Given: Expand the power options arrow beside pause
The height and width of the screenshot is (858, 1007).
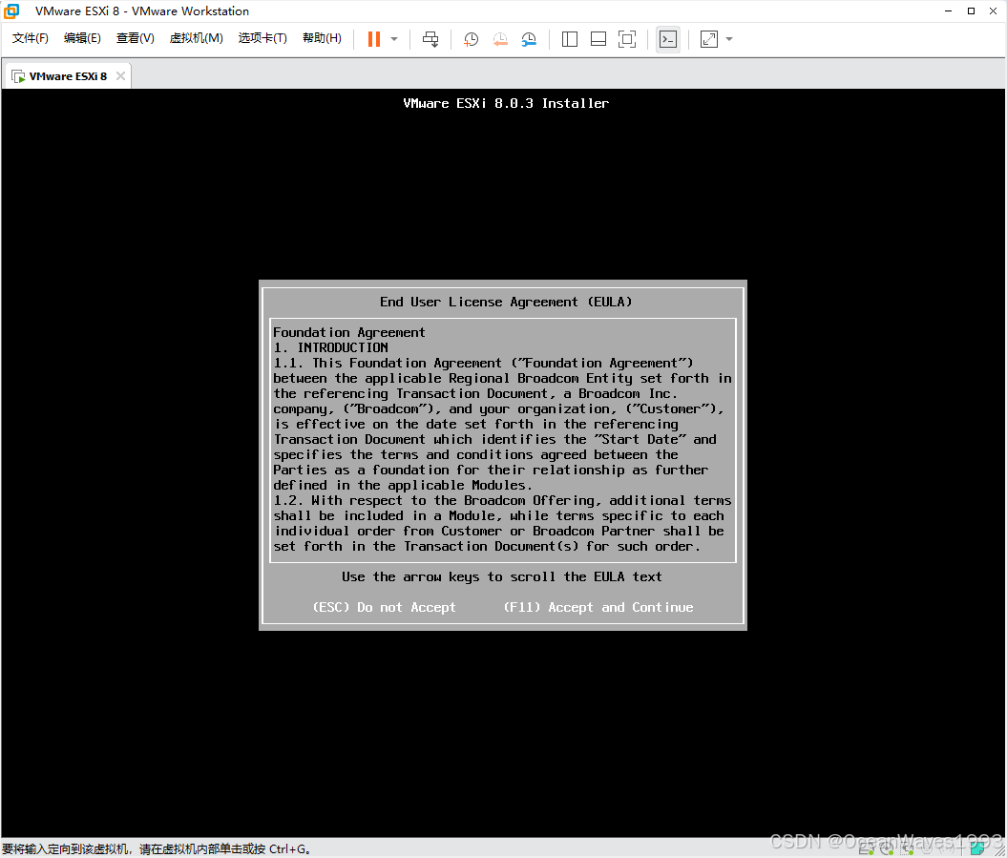Looking at the screenshot, I should 394,39.
